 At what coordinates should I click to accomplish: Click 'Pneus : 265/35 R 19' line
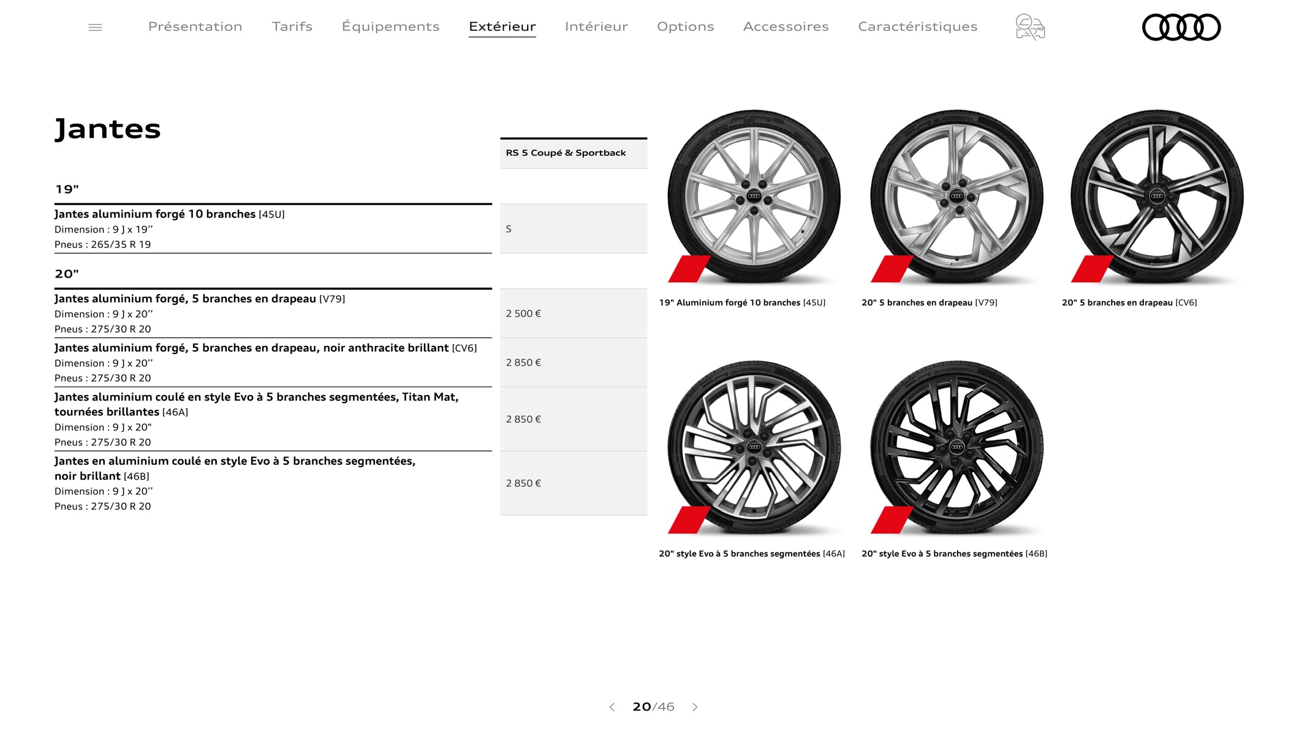(x=103, y=244)
